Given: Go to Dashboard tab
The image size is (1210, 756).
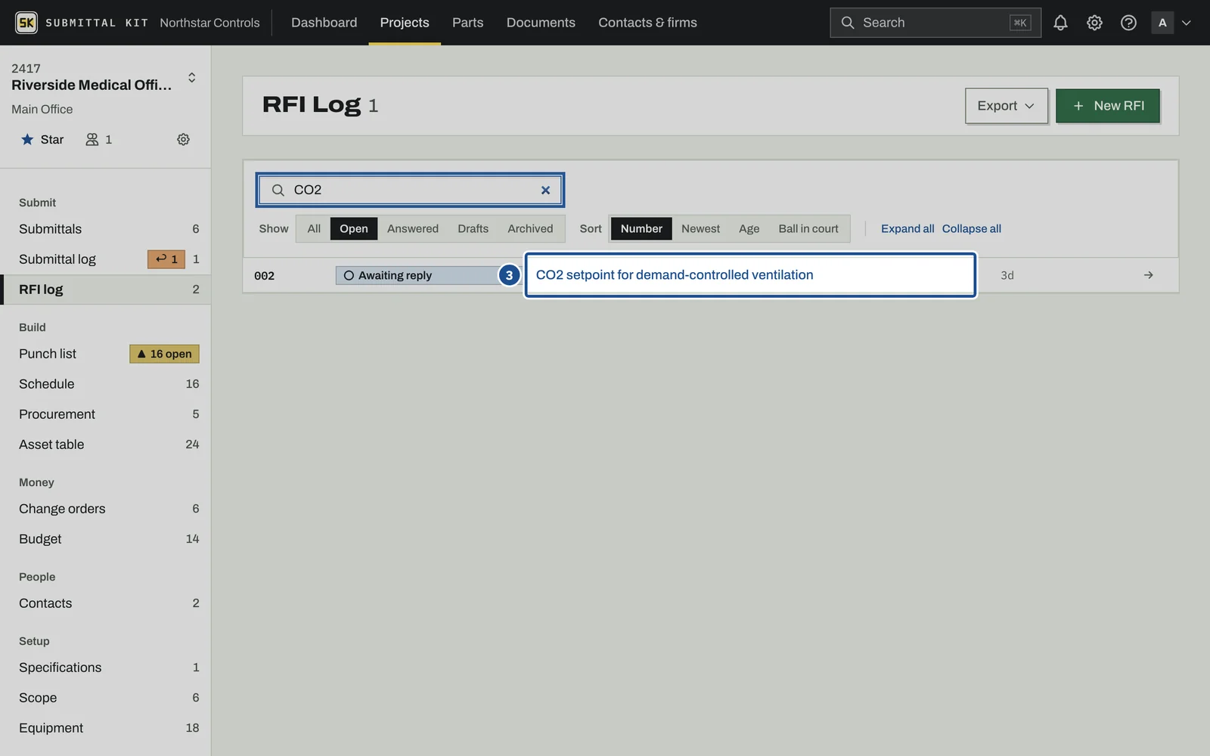Looking at the screenshot, I should [324, 23].
